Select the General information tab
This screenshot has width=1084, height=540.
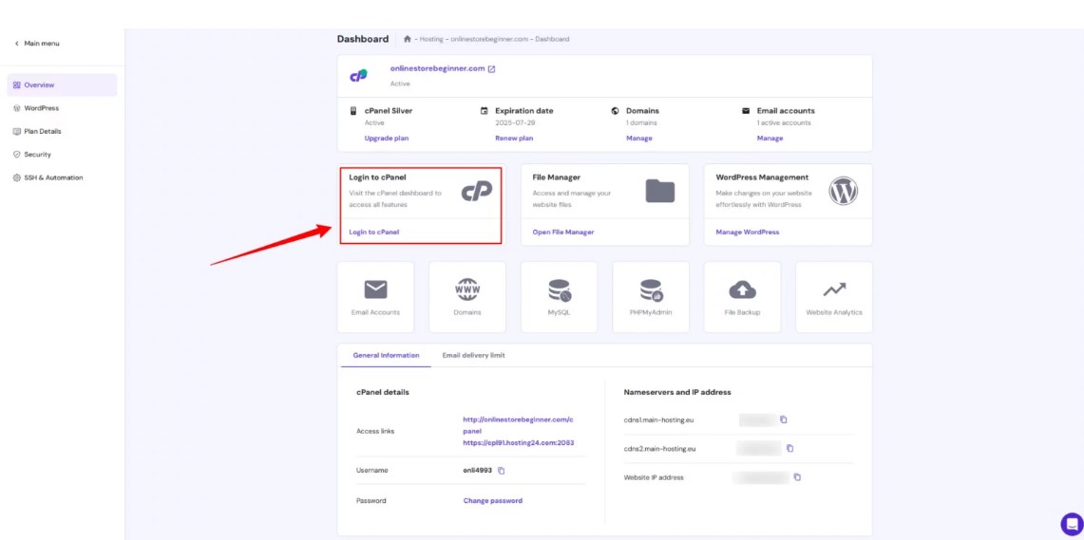(386, 355)
